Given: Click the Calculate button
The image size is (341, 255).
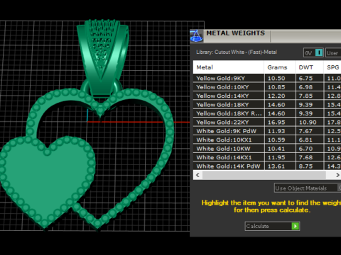Looking at the screenshot, I should (x=272, y=226).
